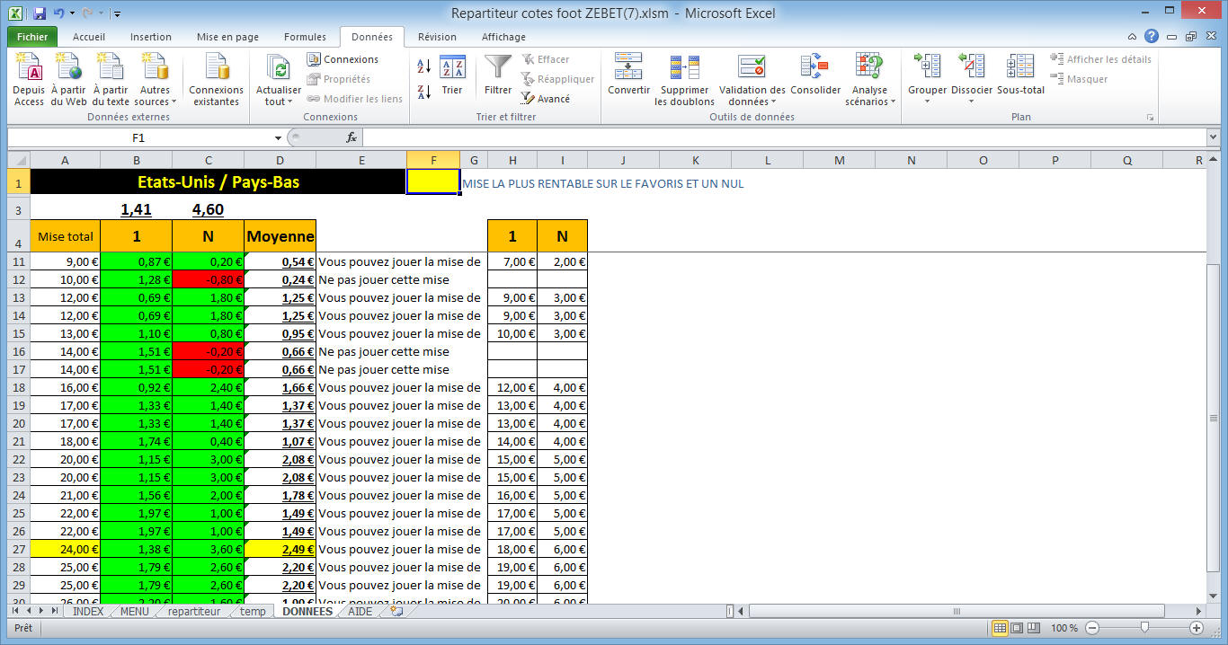Image resolution: width=1228 pixels, height=645 pixels.
Task: Select the yellow cell F1
Action: point(433,181)
